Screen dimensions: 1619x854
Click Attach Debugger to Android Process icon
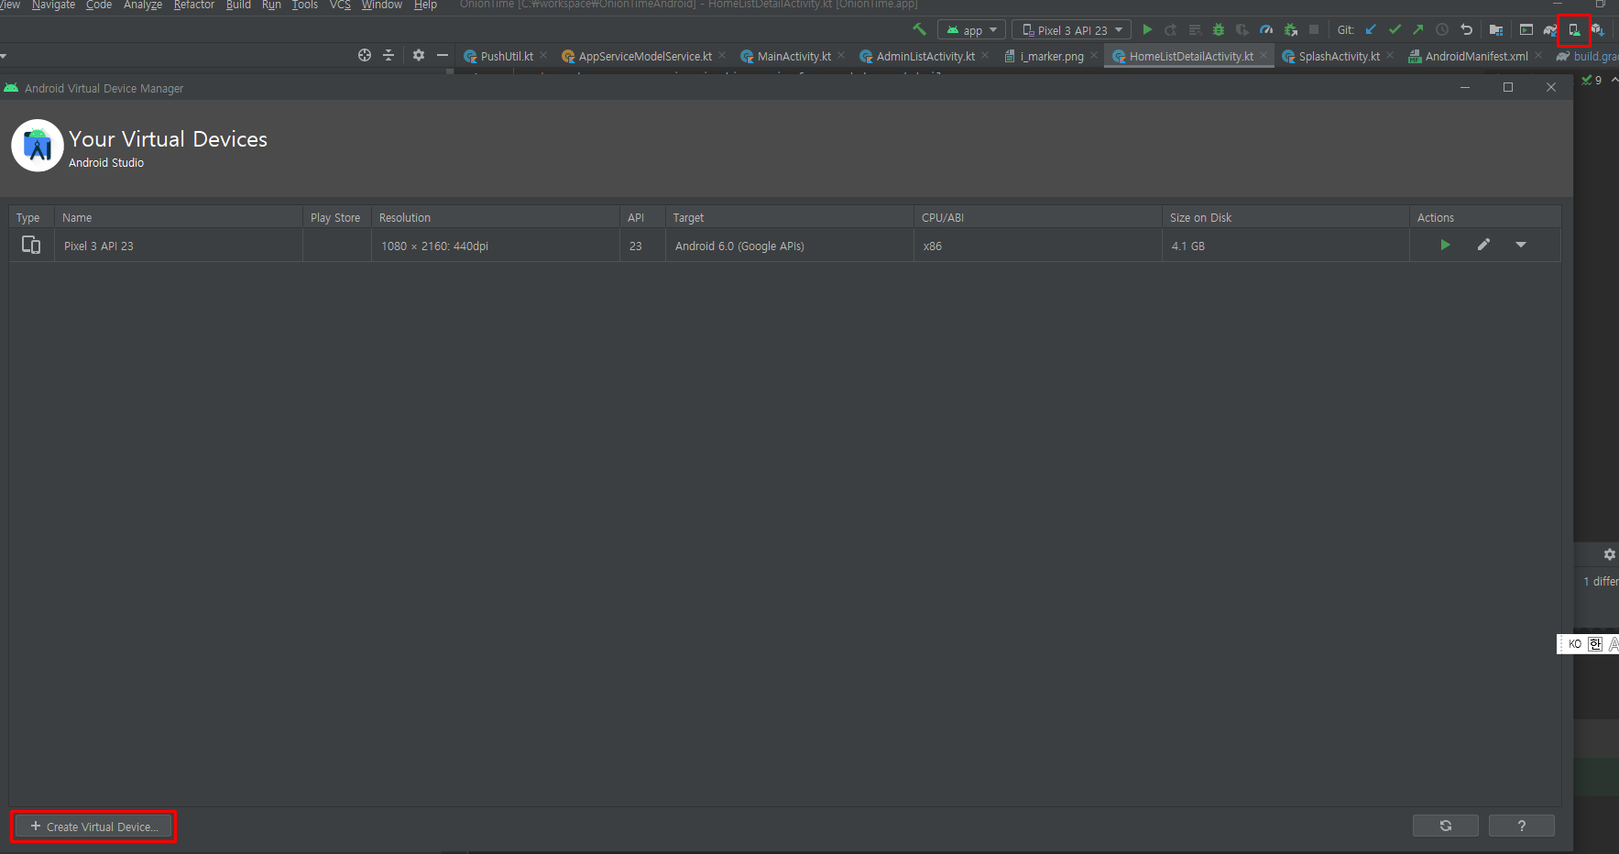click(1290, 29)
